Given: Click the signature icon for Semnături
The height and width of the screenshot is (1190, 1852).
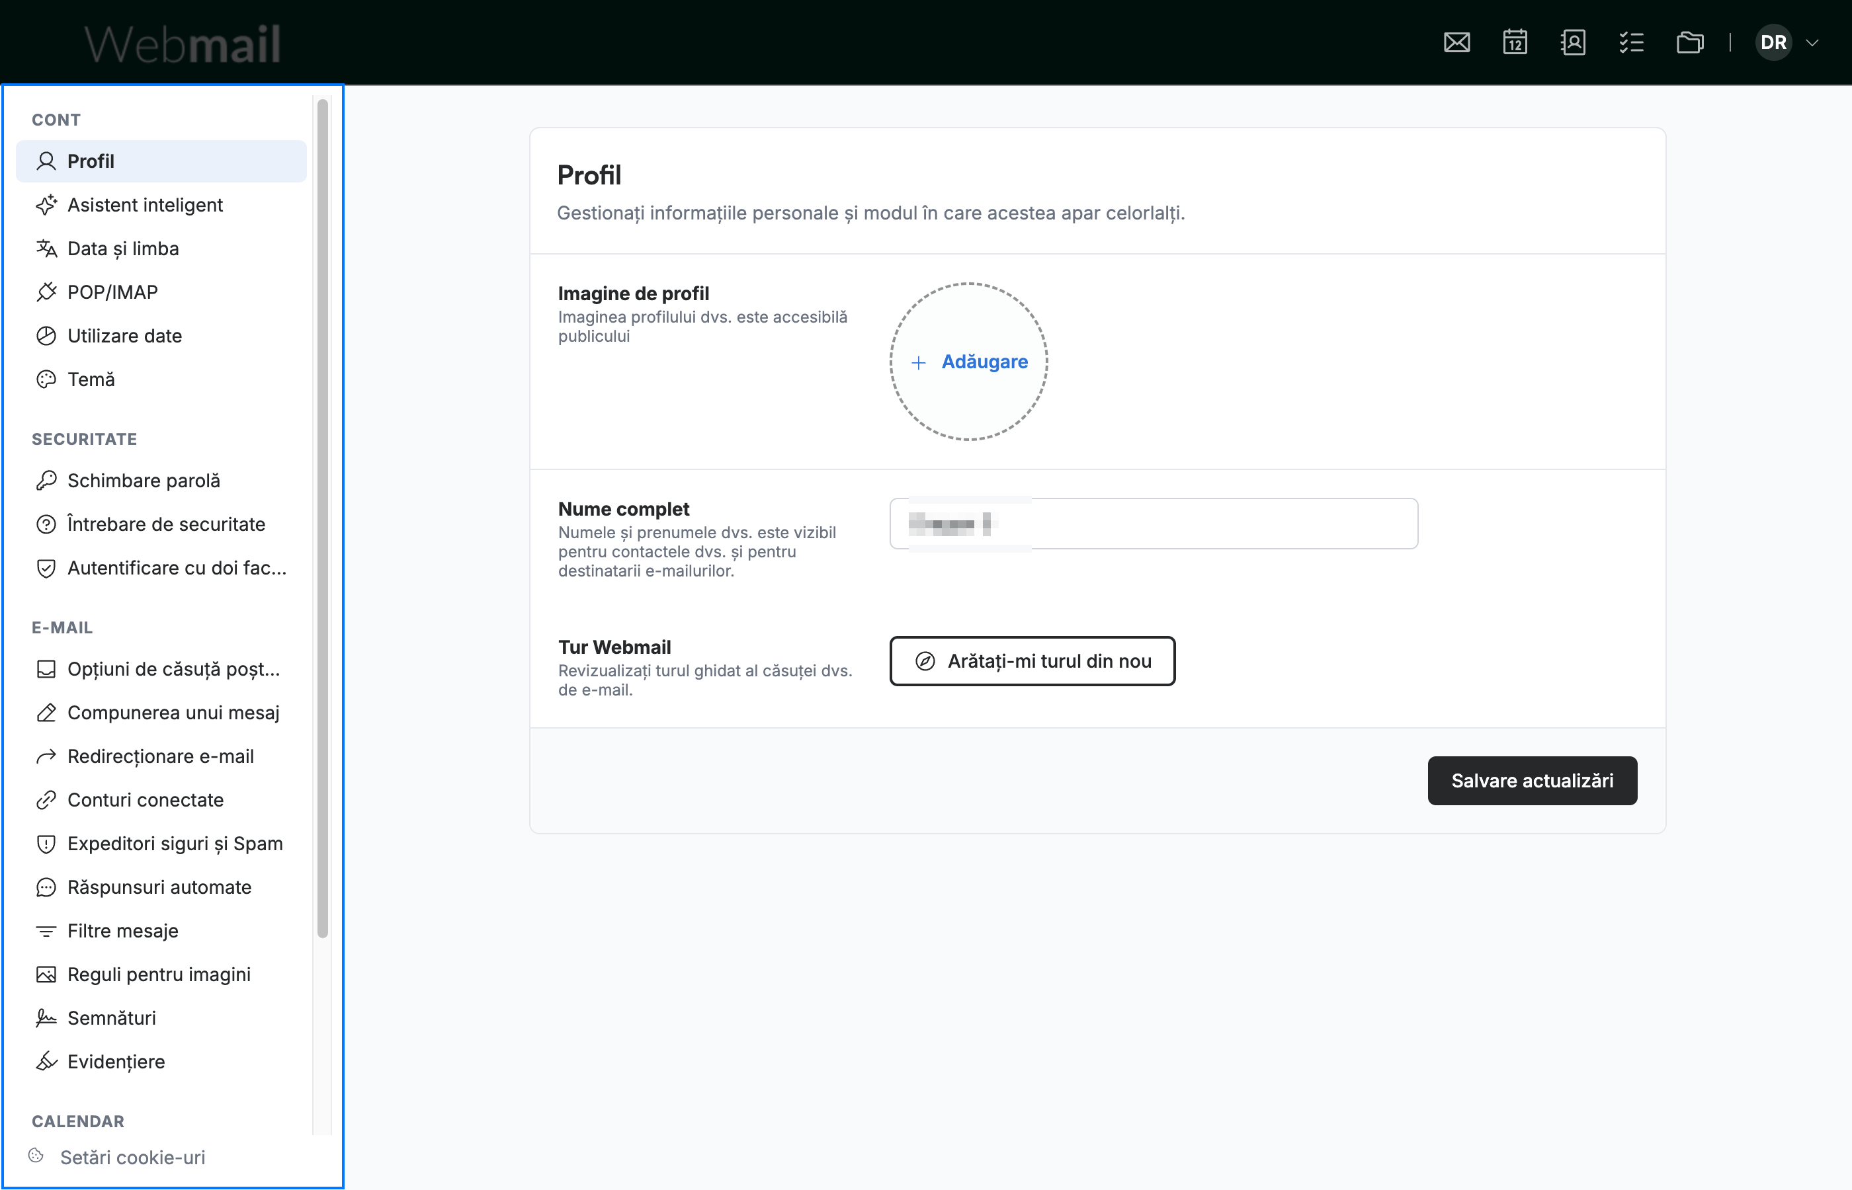Looking at the screenshot, I should 46,1019.
